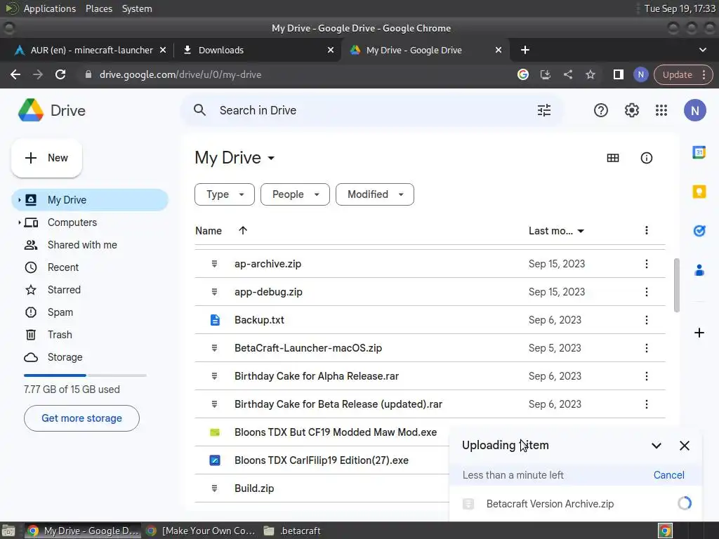
Task: Open the Applications menu in top panel
Action: pos(50,8)
